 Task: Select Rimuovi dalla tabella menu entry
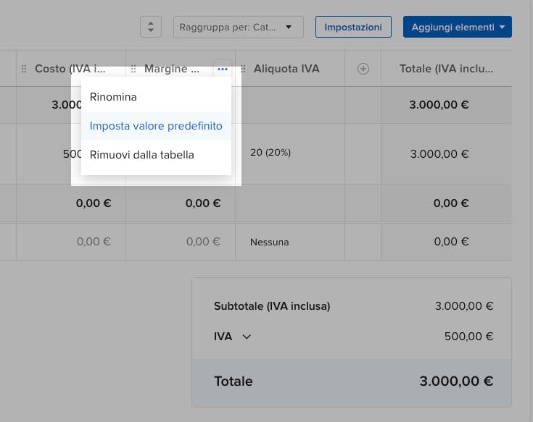point(141,154)
